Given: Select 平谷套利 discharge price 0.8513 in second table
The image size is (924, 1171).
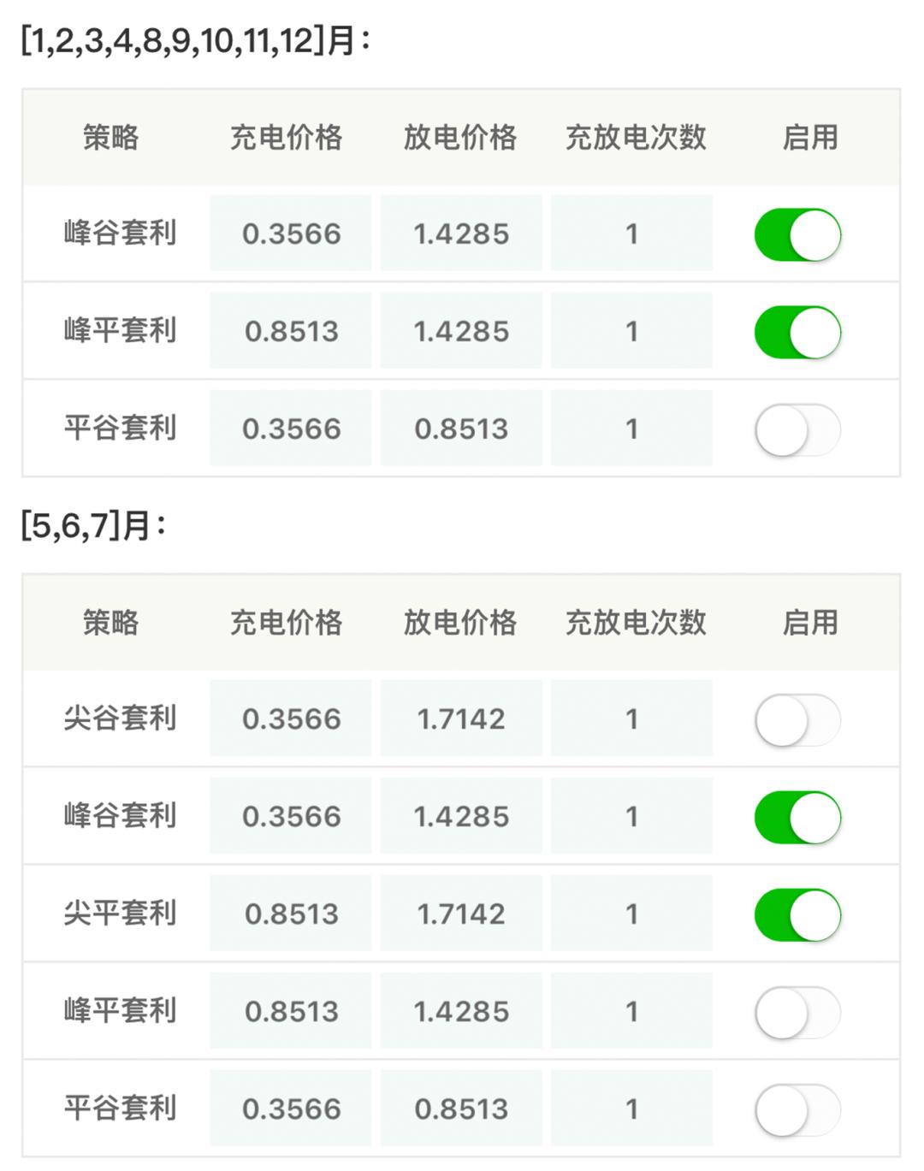Looking at the screenshot, I should click(460, 1108).
